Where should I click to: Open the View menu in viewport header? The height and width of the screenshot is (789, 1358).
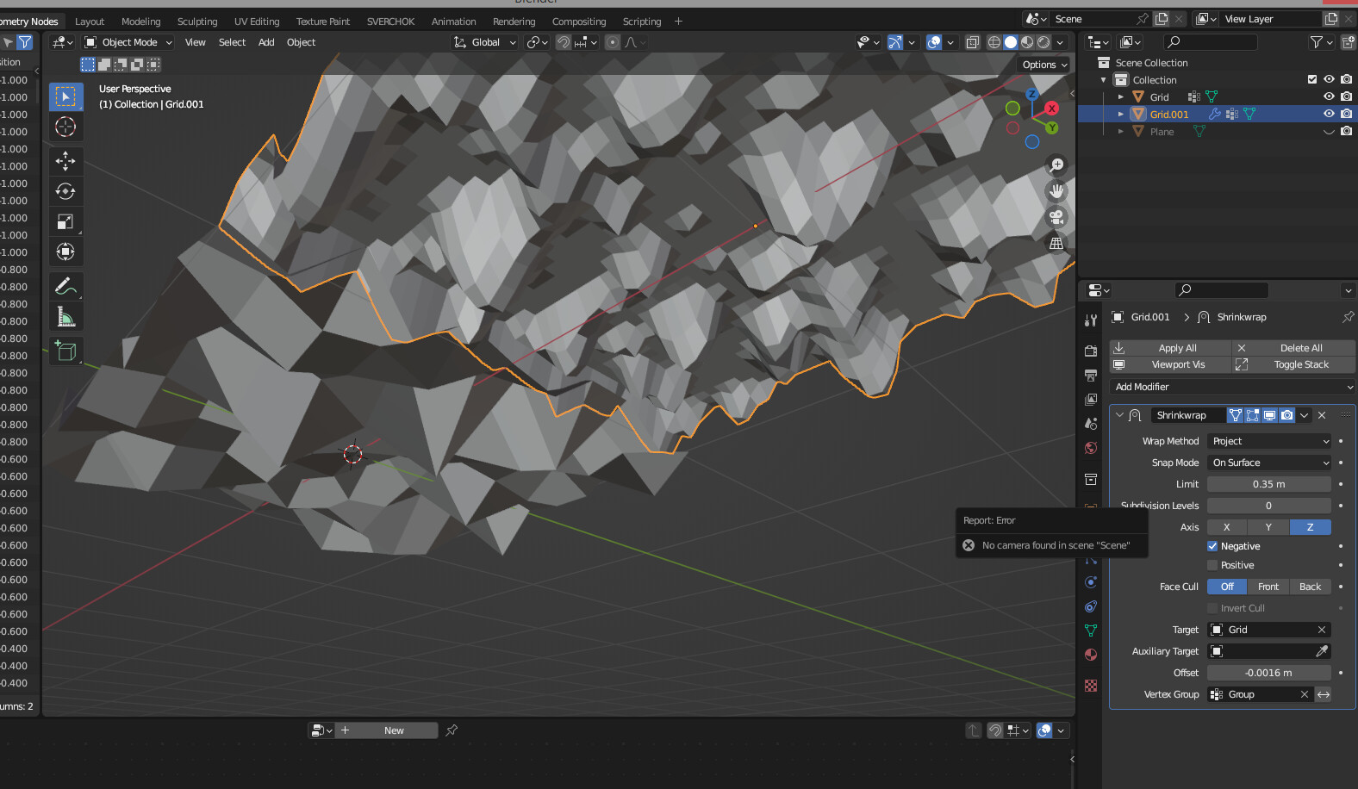tap(196, 42)
